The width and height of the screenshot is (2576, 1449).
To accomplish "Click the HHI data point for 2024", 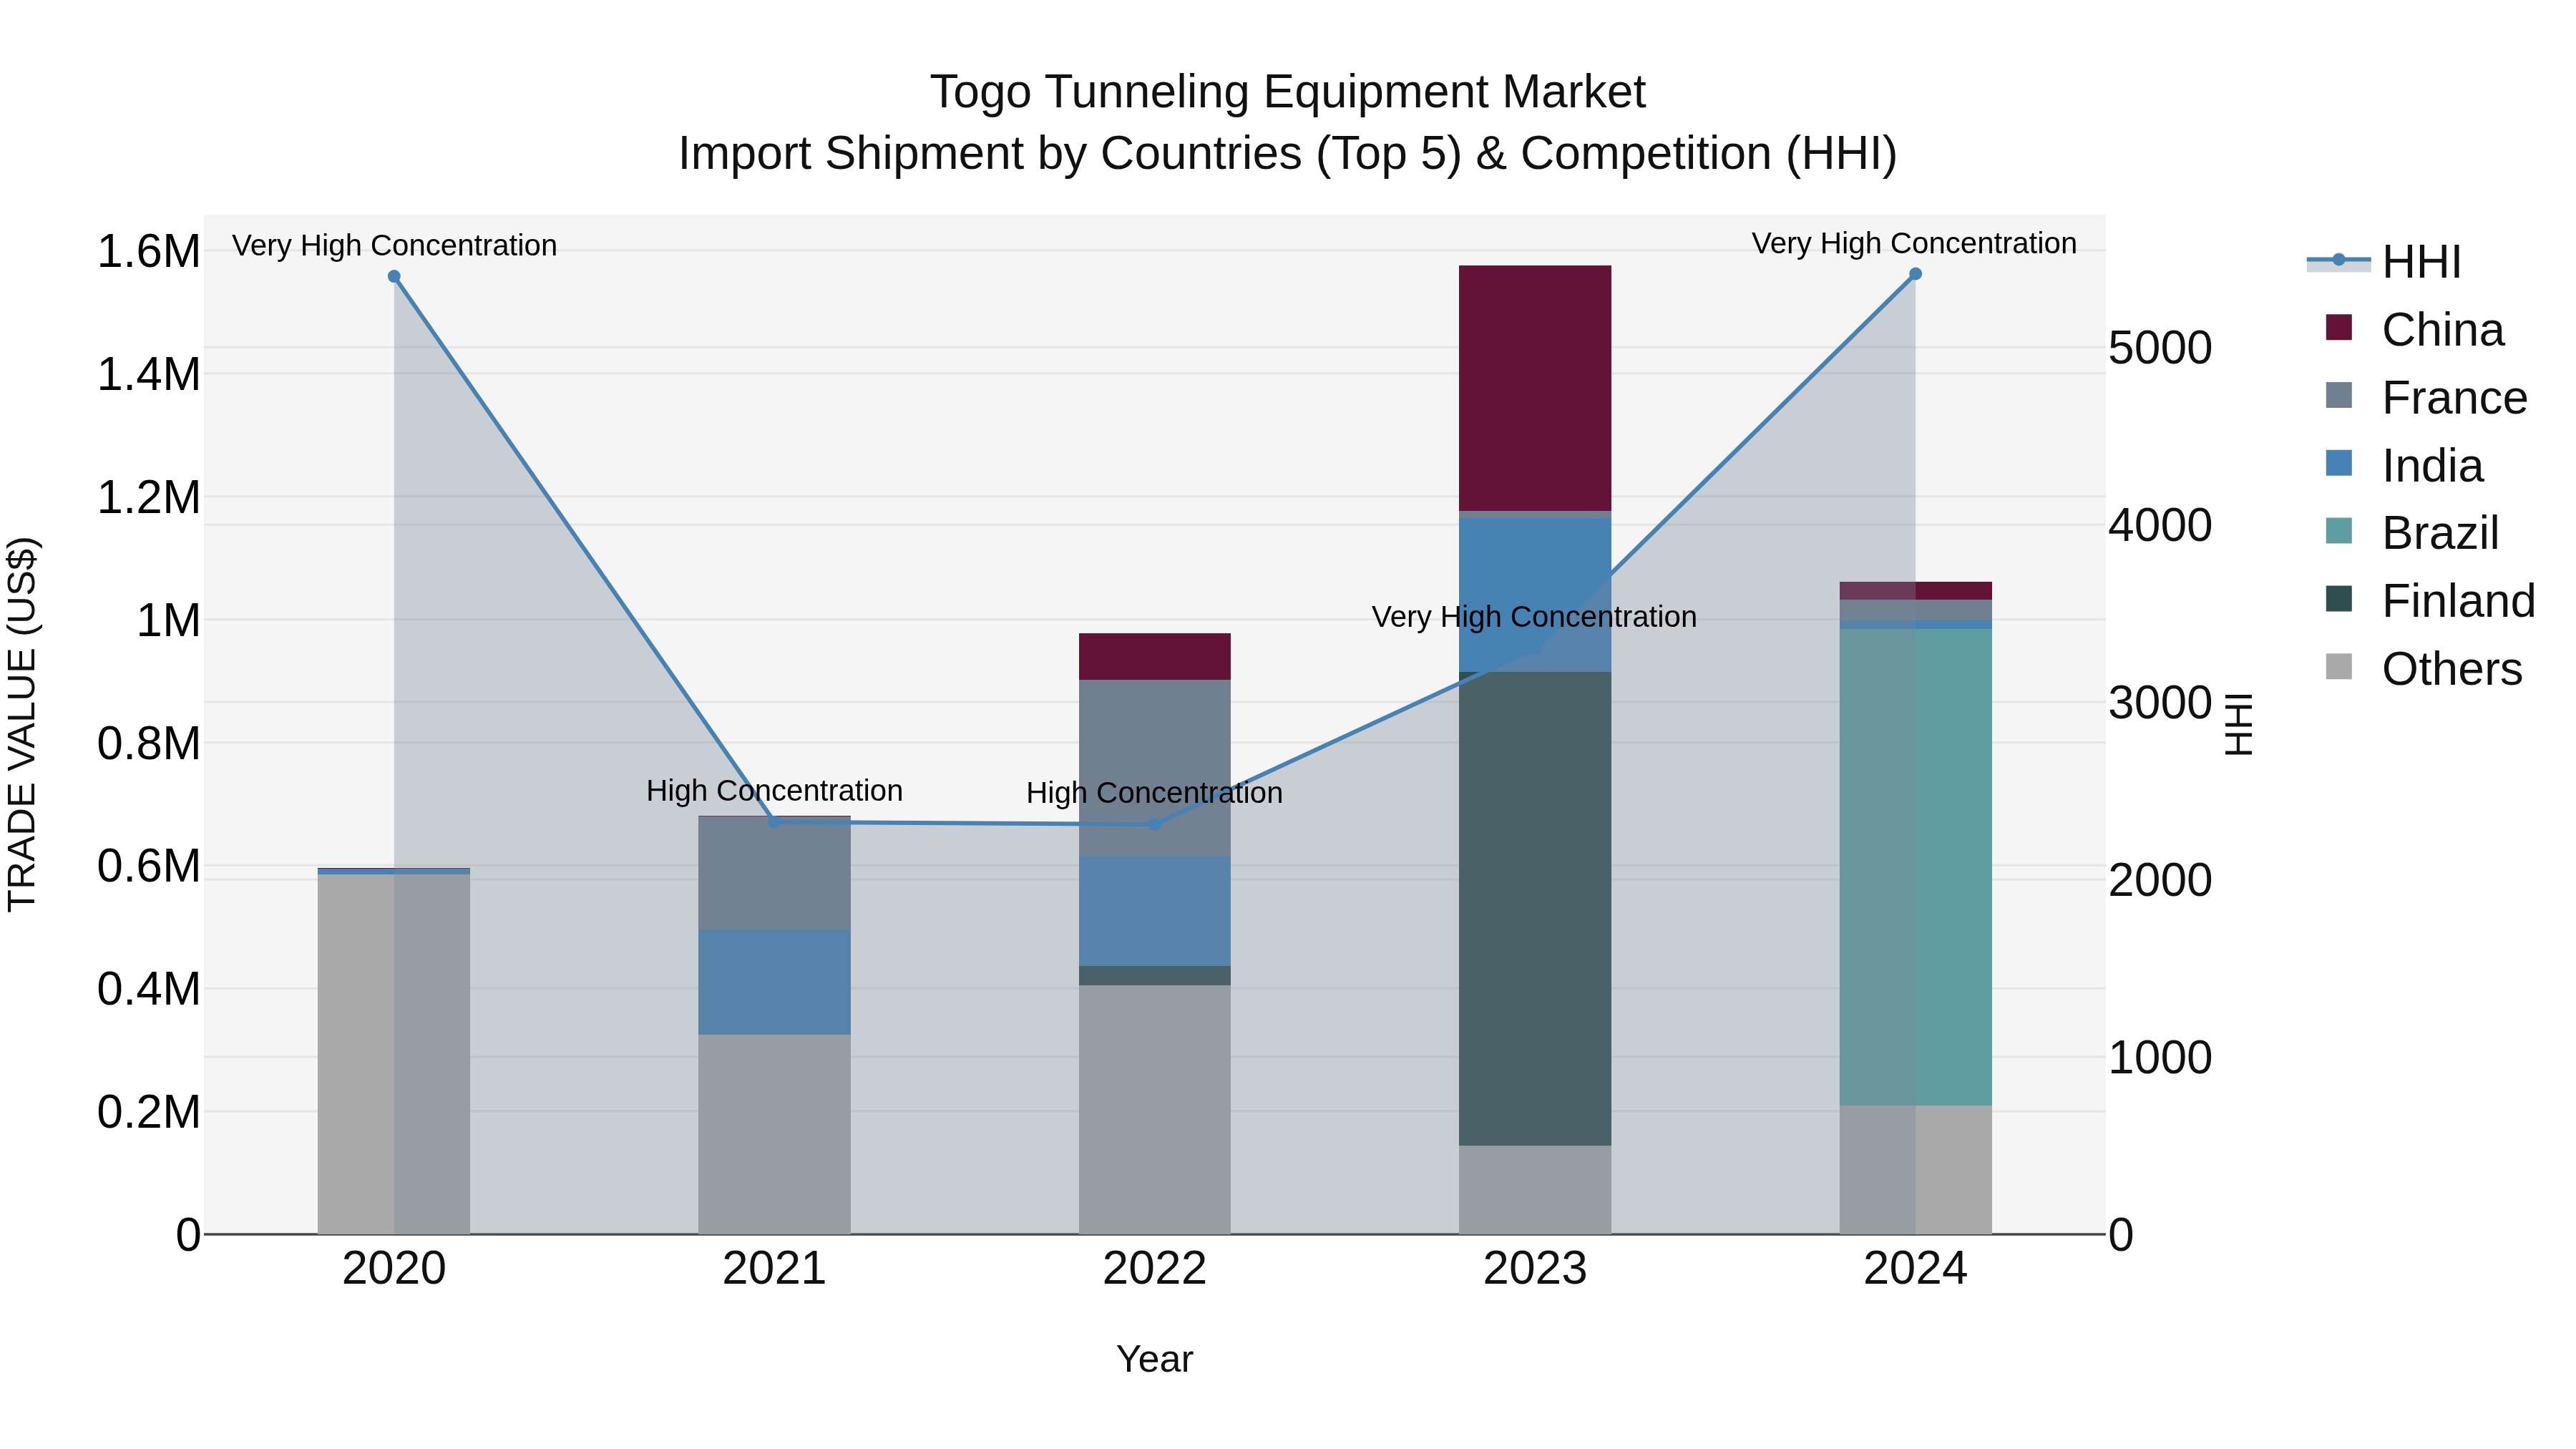I will click(x=1916, y=274).
